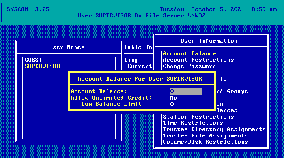The width and height of the screenshot is (284, 158).
Task: Open Trustee File Assignments entry
Action: pyautogui.click(x=206, y=136)
